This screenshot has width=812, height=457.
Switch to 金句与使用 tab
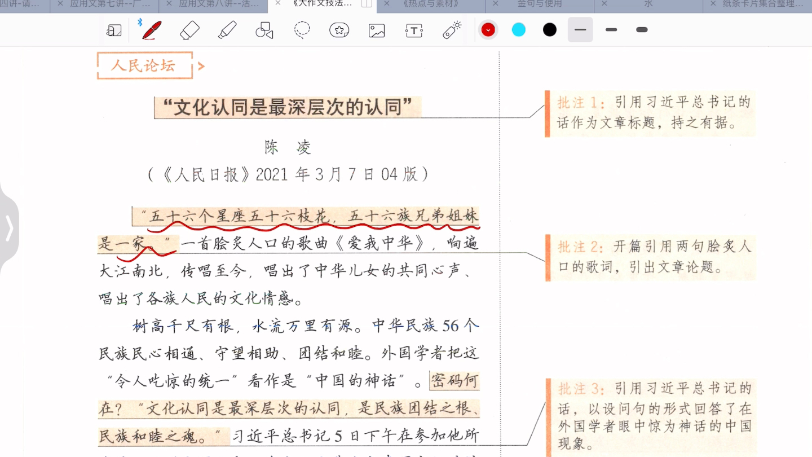pyautogui.click(x=540, y=4)
